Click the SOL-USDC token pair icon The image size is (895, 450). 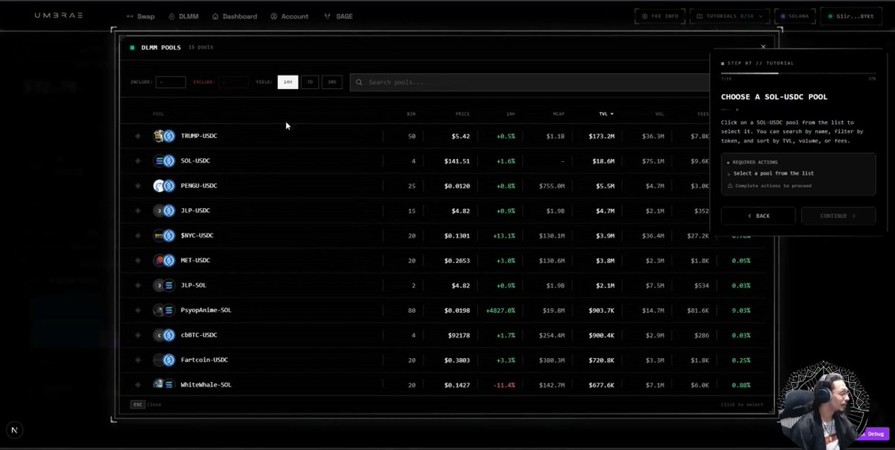(163, 160)
